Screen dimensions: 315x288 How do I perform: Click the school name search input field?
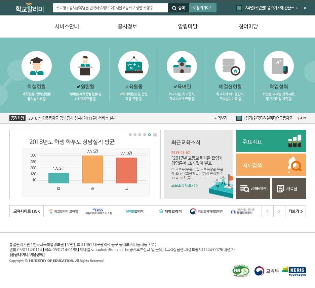click(110, 8)
